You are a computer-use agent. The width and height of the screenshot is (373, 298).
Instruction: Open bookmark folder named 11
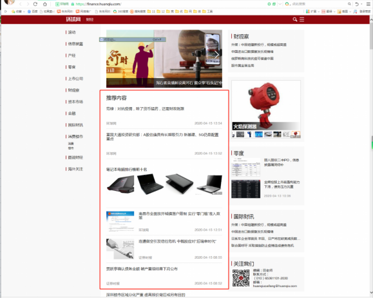pyautogui.click(x=151, y=12)
